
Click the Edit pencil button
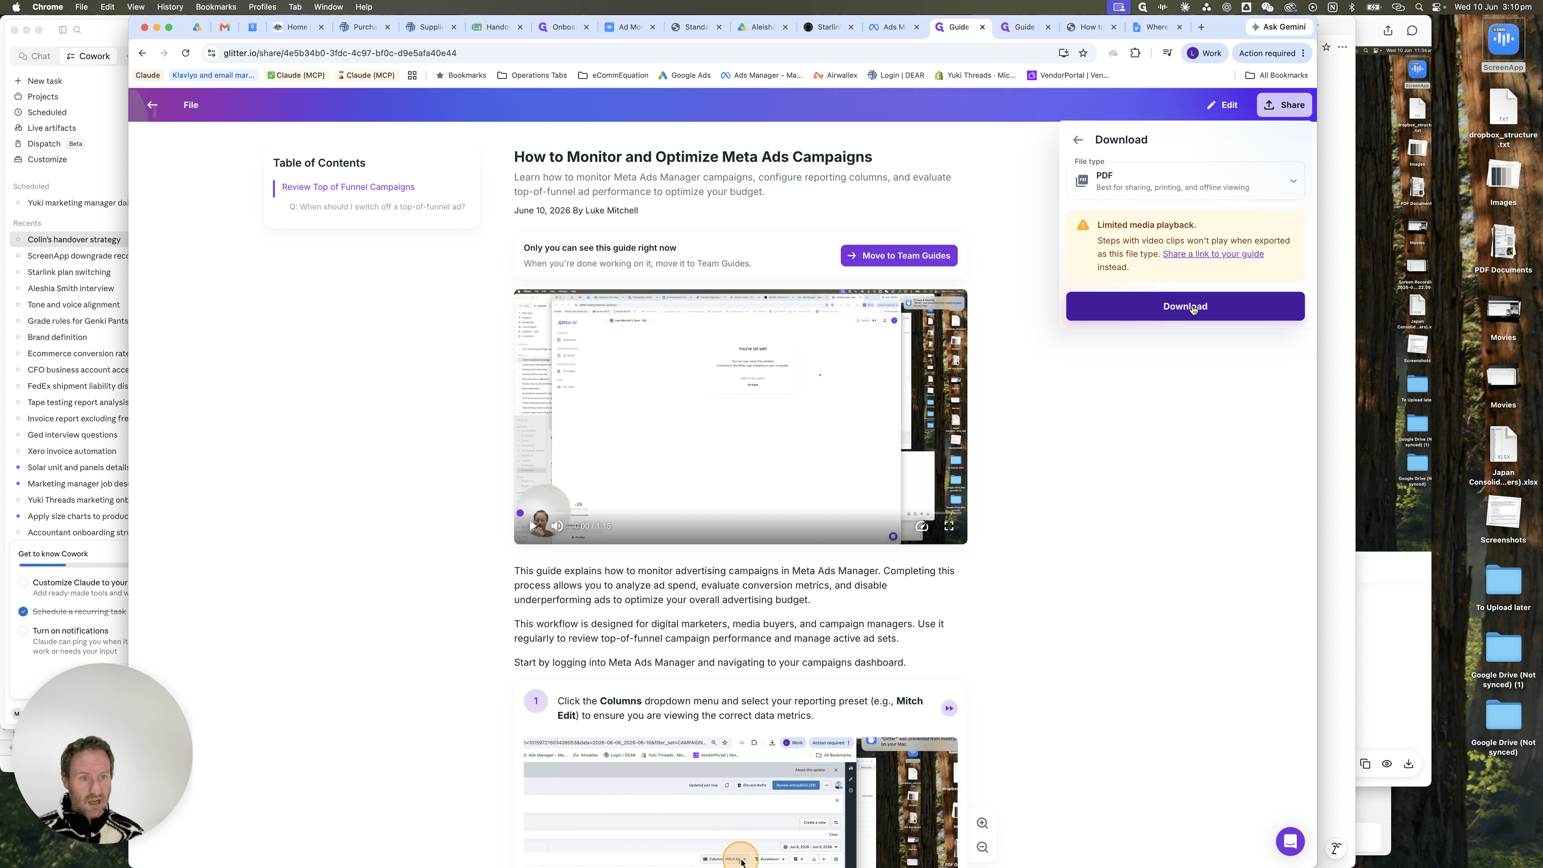[x=1222, y=105]
